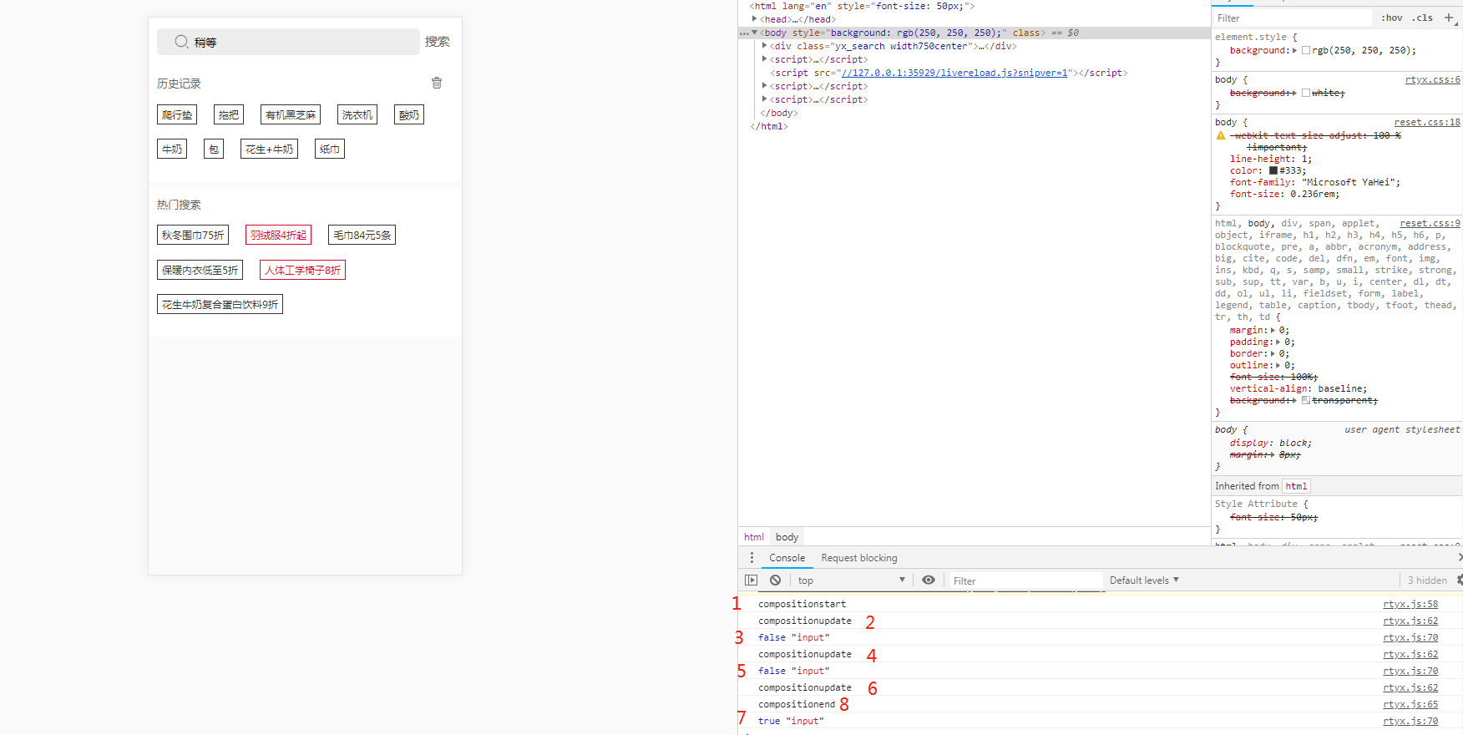This screenshot has width=1463, height=735.
Task: Expand the script node after livereload
Action: tap(764, 86)
